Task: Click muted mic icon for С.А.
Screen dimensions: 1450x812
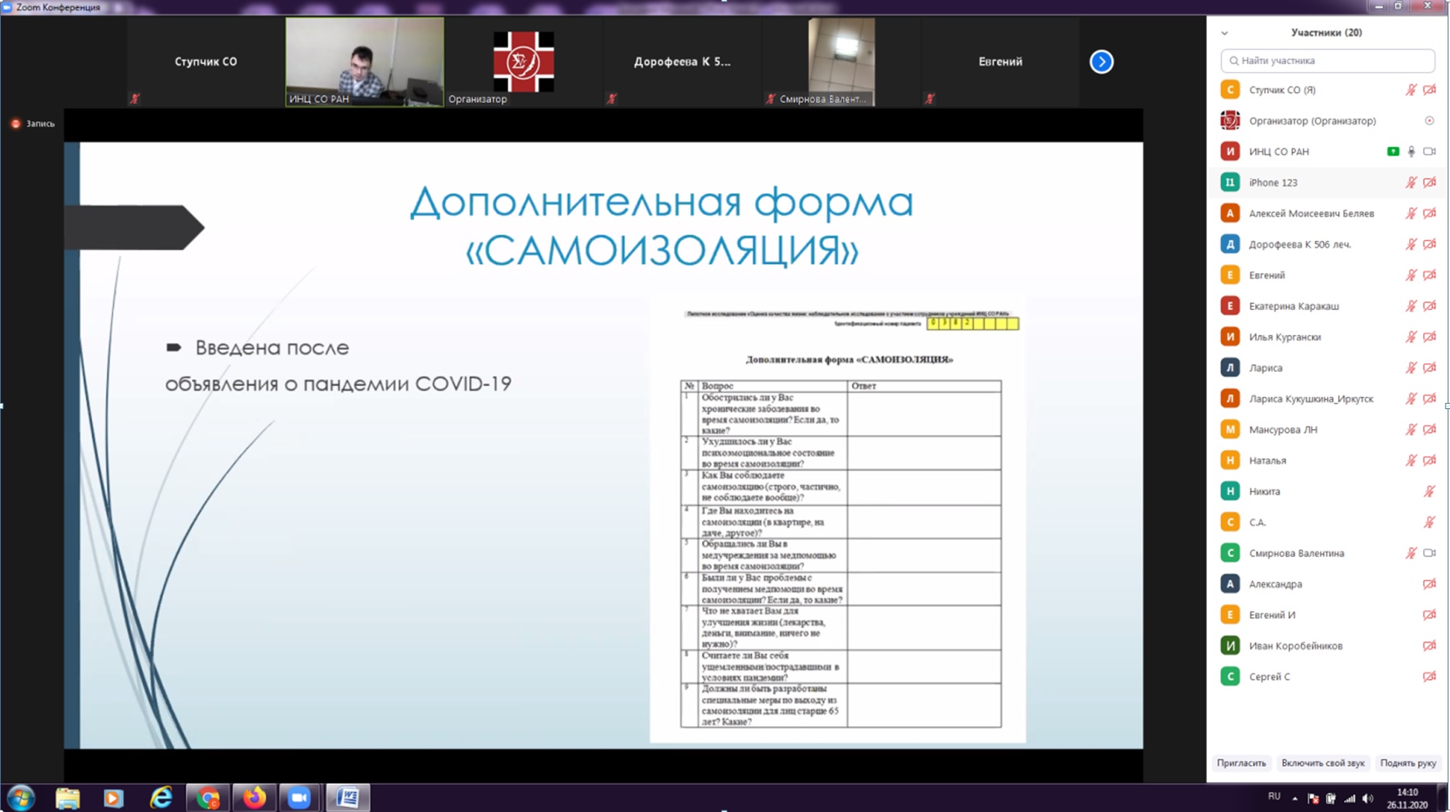Action: [1429, 522]
